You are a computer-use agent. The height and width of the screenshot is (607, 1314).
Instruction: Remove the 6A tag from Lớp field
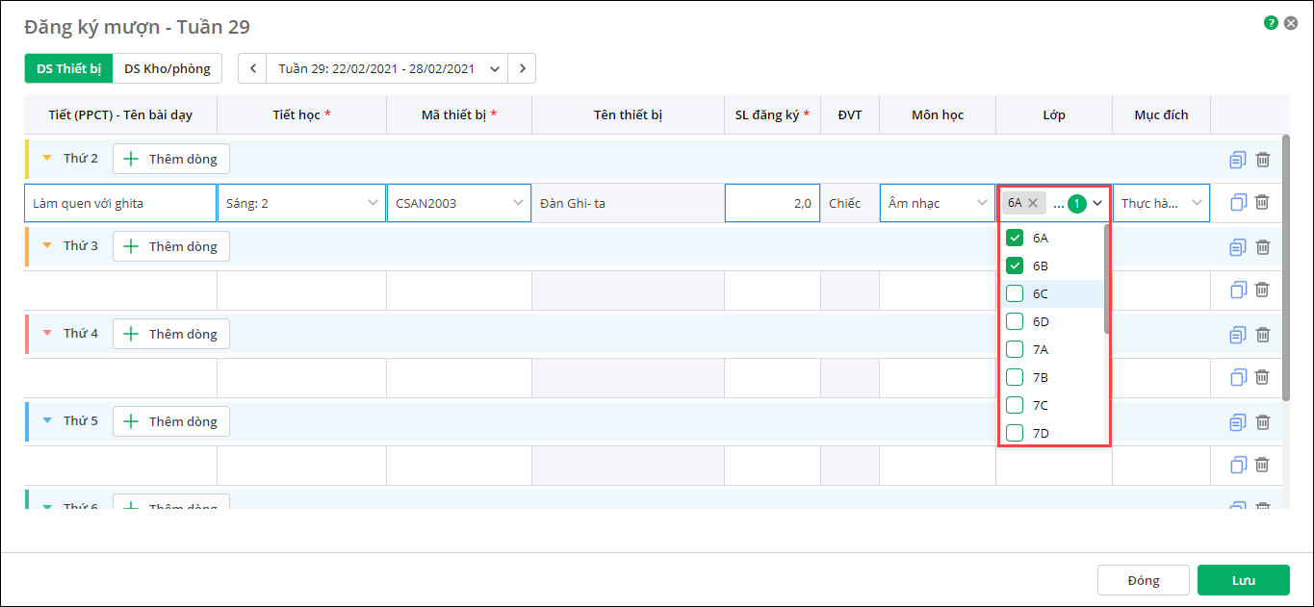(x=1033, y=203)
